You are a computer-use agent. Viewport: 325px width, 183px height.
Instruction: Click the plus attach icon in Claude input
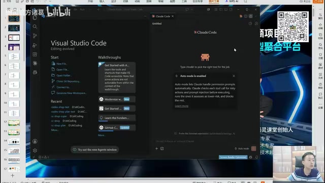[157, 148]
